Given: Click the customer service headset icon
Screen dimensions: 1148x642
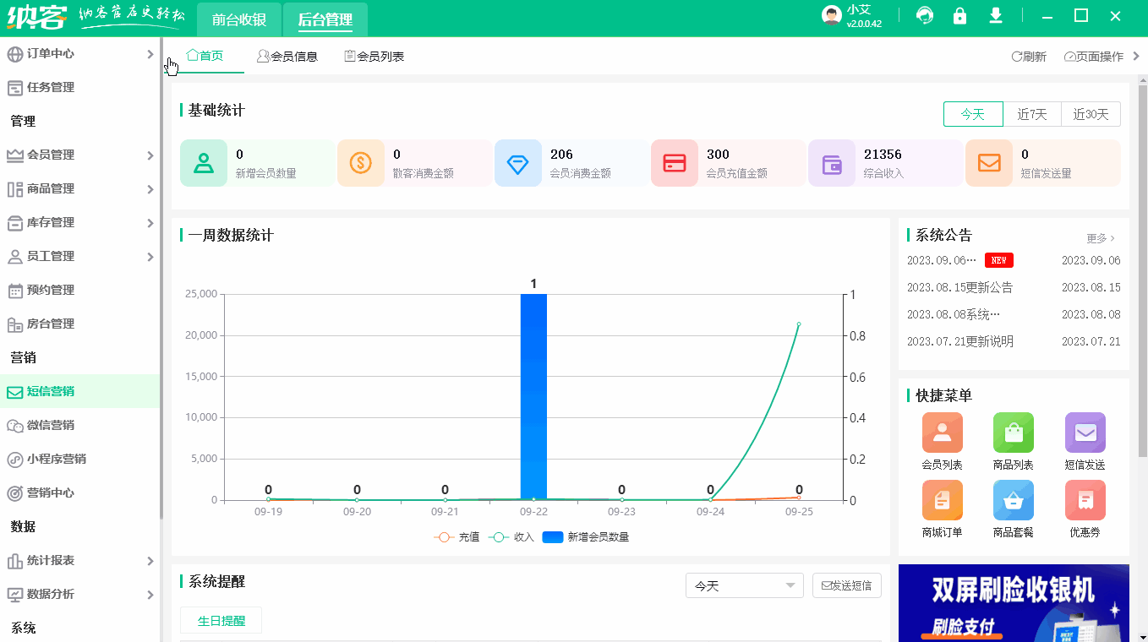Looking at the screenshot, I should click(925, 15).
